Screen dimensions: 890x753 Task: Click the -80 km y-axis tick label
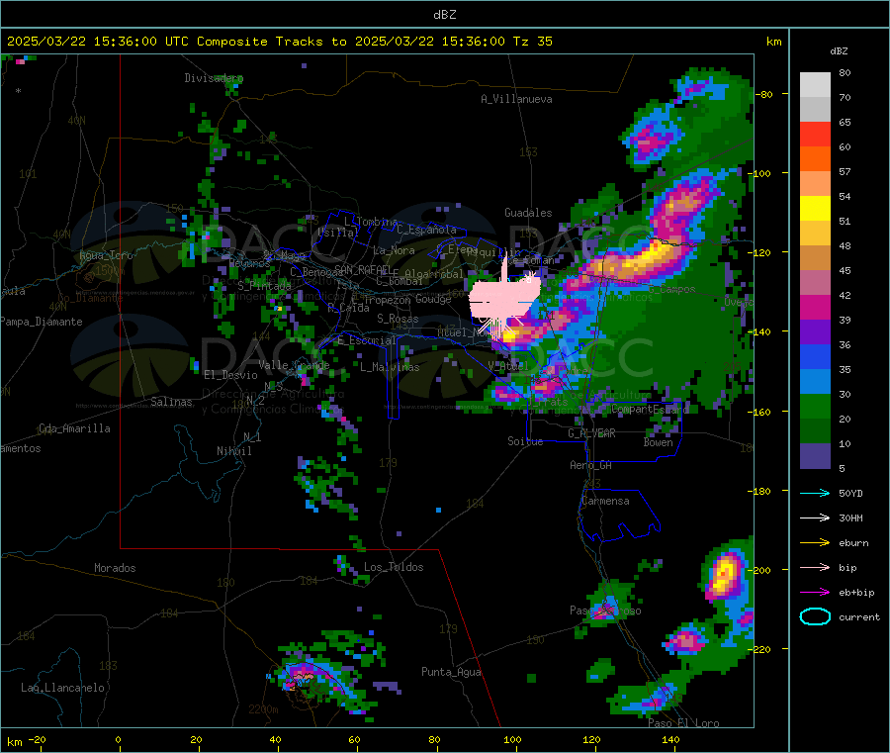coord(763,94)
